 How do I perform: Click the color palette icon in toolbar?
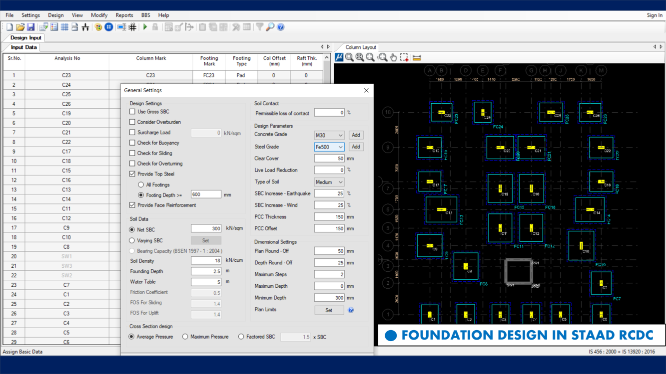(98, 27)
